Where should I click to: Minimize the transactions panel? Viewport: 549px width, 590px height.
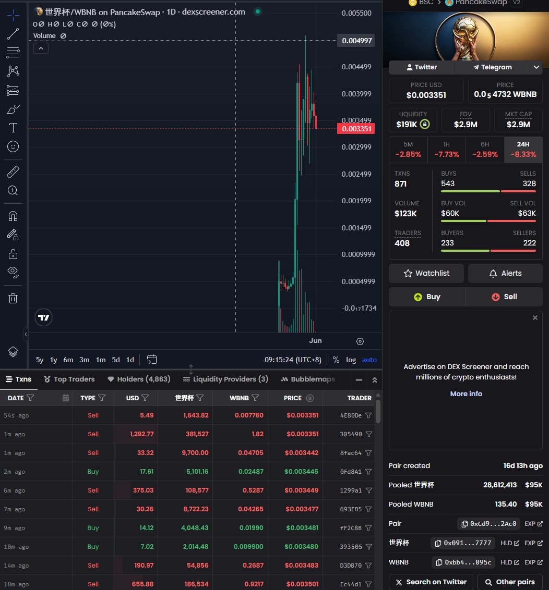pyautogui.click(x=359, y=380)
